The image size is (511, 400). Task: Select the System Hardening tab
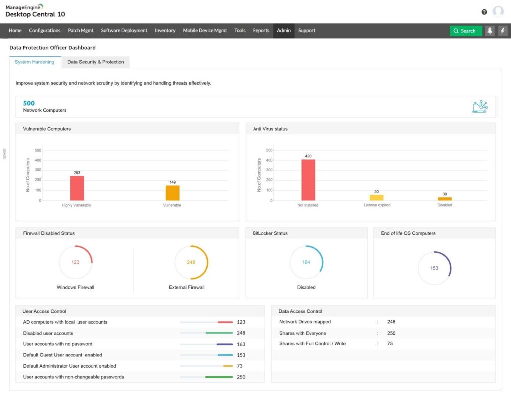(35, 62)
